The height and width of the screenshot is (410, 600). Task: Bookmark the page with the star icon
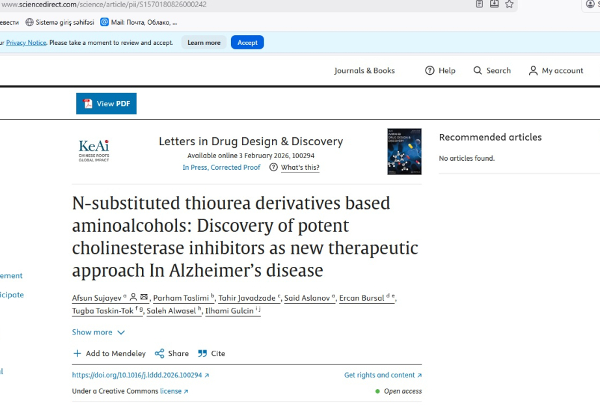510,4
